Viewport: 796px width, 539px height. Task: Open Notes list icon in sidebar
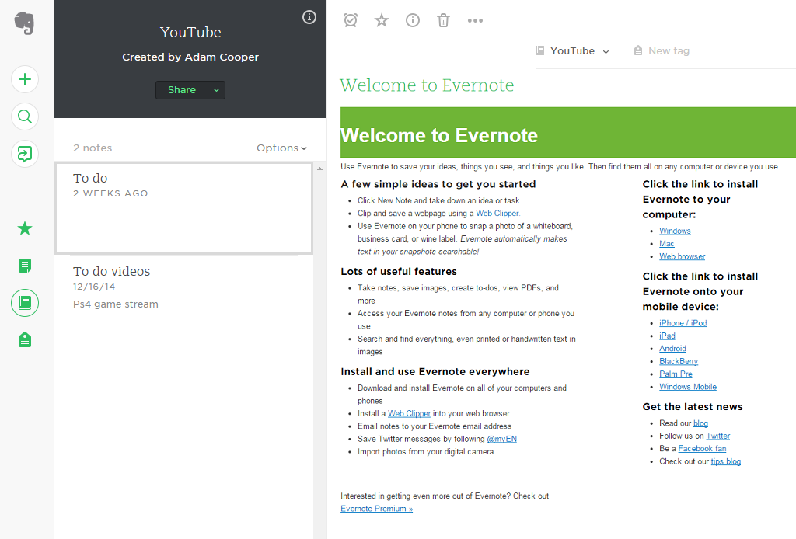25,266
